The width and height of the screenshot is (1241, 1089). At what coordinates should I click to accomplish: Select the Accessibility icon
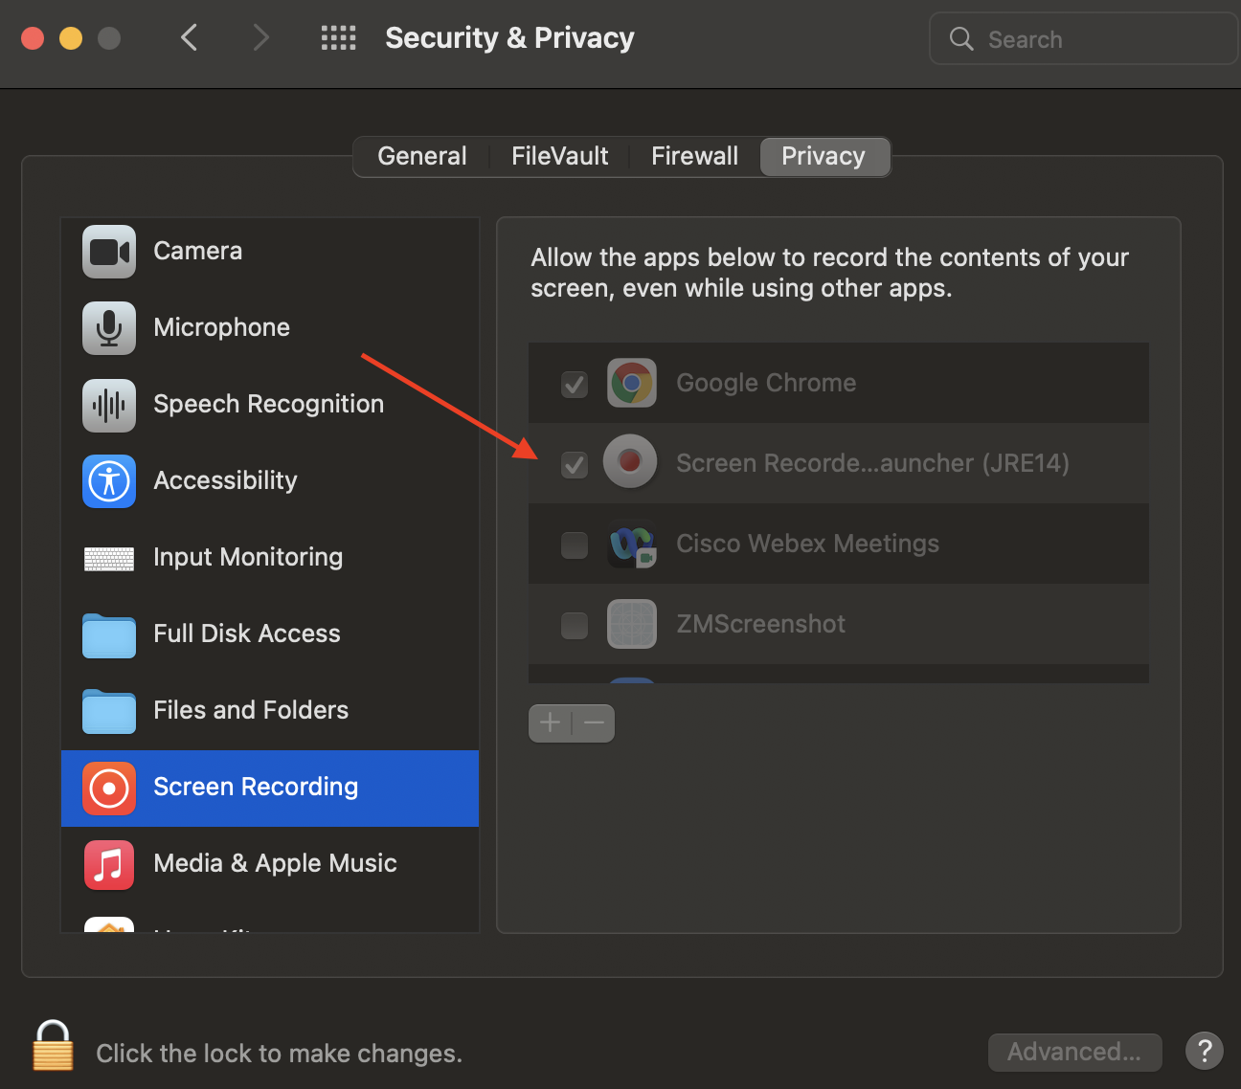coord(108,481)
